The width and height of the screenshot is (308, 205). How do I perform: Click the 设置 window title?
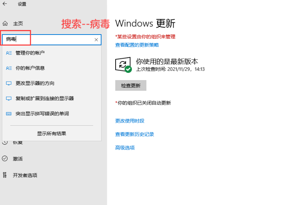point(22,4)
